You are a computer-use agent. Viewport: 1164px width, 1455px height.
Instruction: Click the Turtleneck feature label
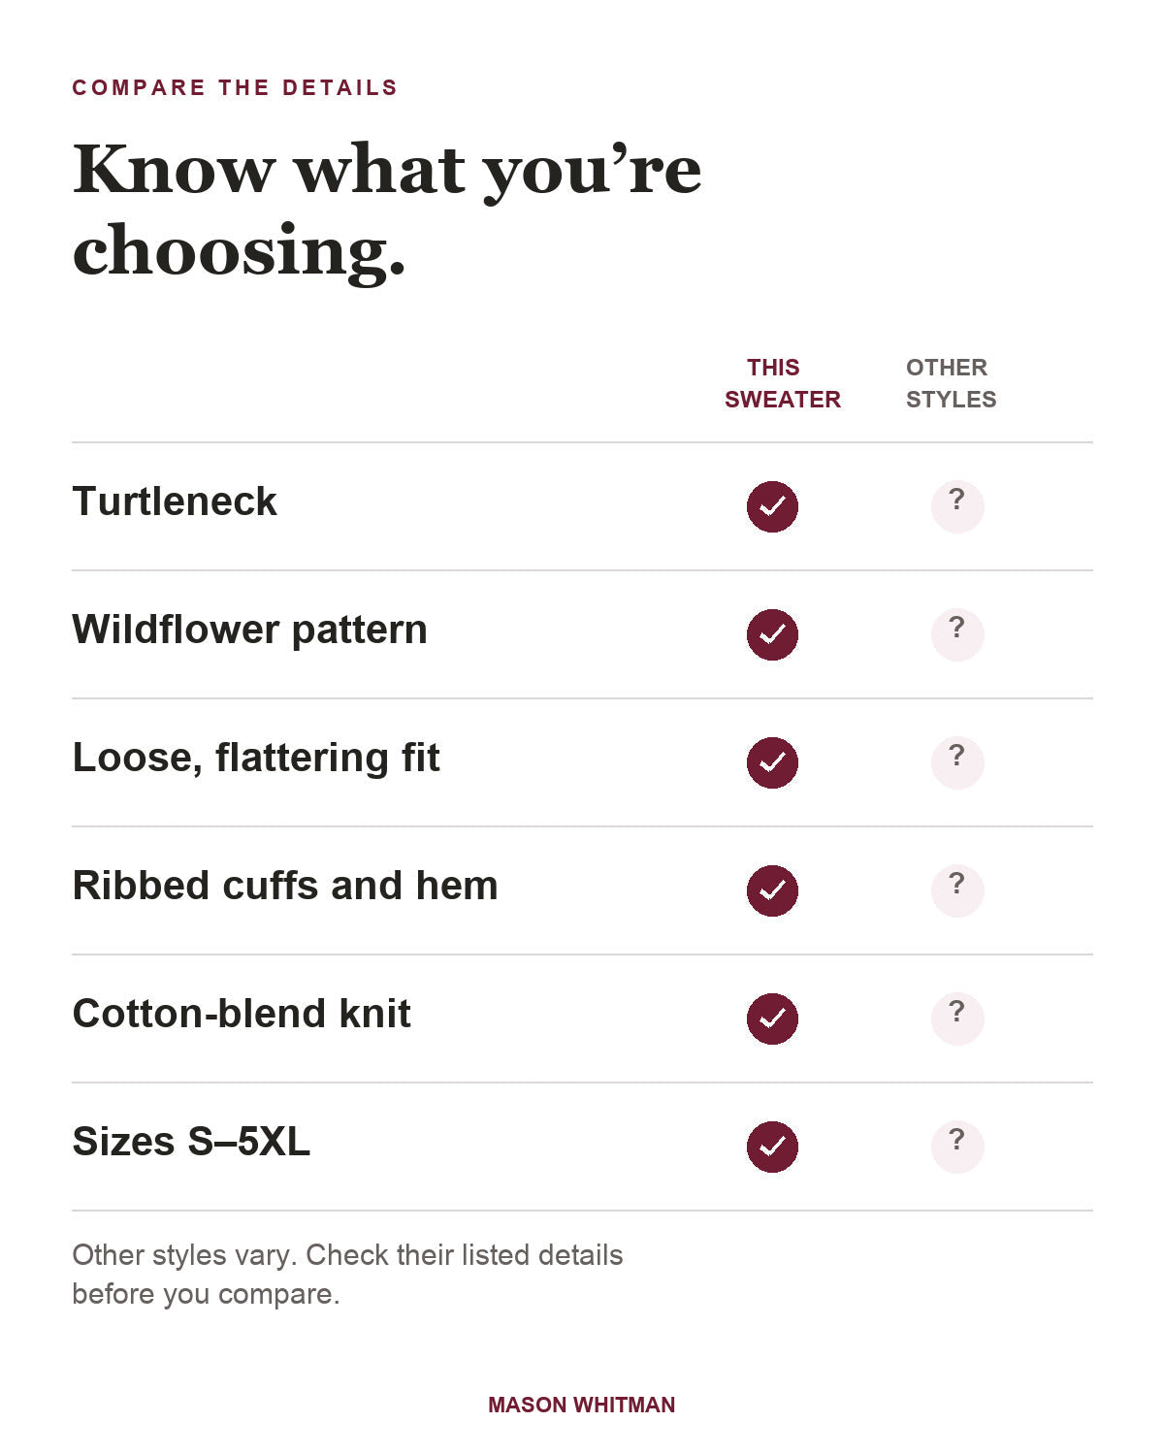175,501
